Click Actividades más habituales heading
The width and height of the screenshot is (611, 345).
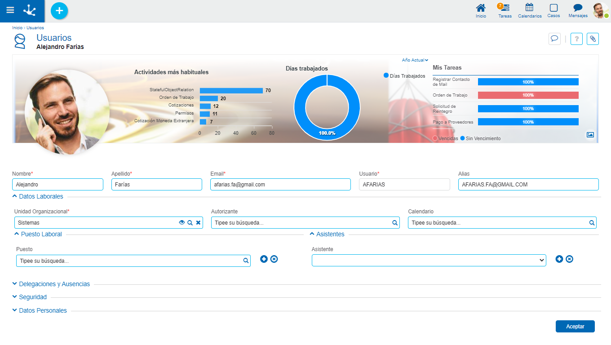(171, 72)
